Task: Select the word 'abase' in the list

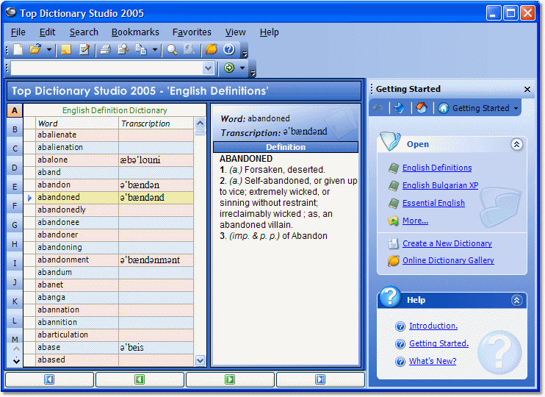Action: (x=77, y=347)
